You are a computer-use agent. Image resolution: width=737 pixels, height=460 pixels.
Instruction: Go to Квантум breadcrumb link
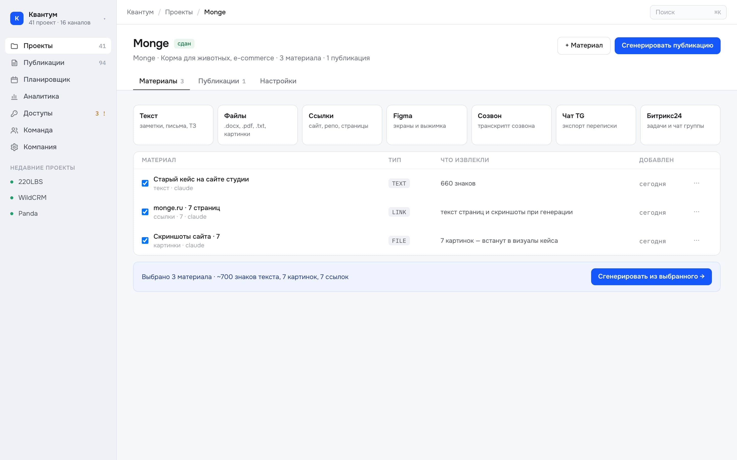[140, 12]
